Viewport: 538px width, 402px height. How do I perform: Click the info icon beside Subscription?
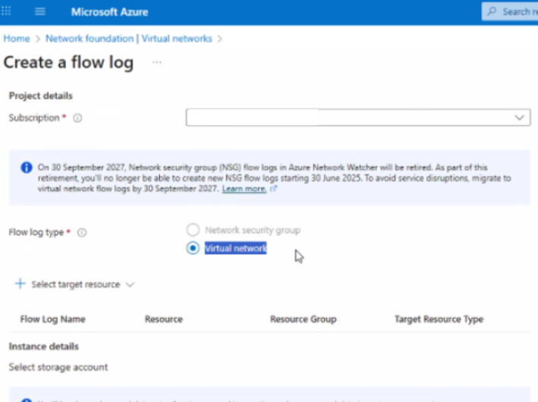pyautogui.click(x=78, y=118)
